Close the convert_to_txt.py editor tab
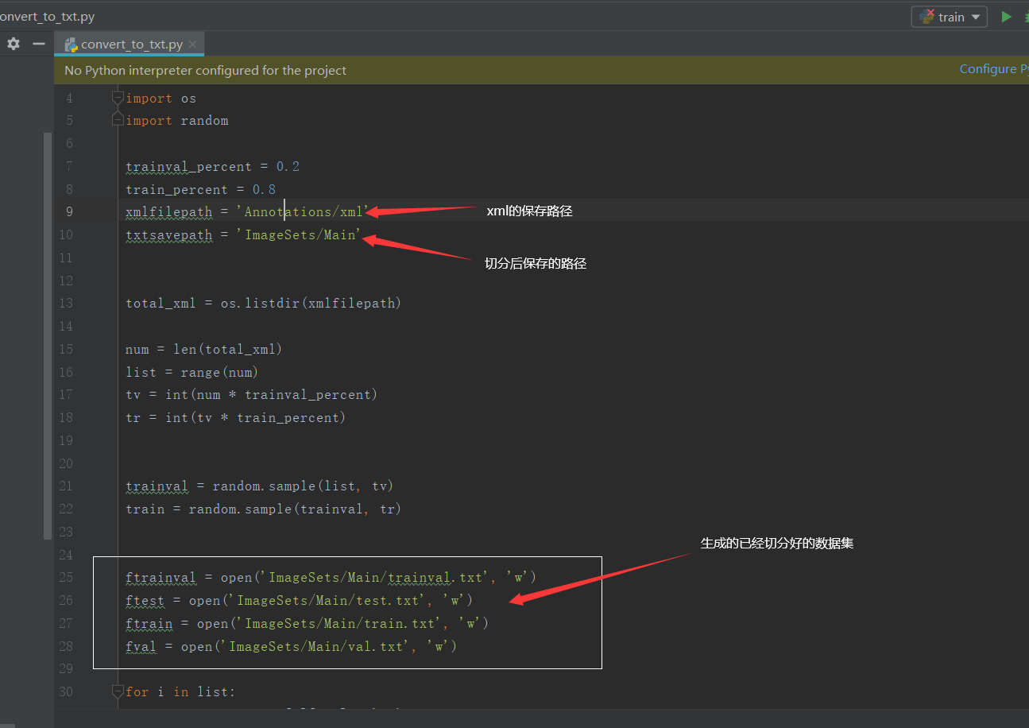This screenshot has width=1029, height=728. [192, 45]
